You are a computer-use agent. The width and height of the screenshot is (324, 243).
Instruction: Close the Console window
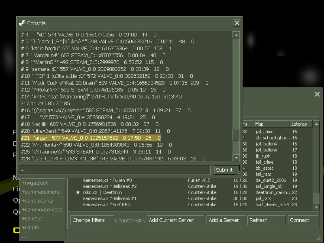pyautogui.click(x=237, y=23)
